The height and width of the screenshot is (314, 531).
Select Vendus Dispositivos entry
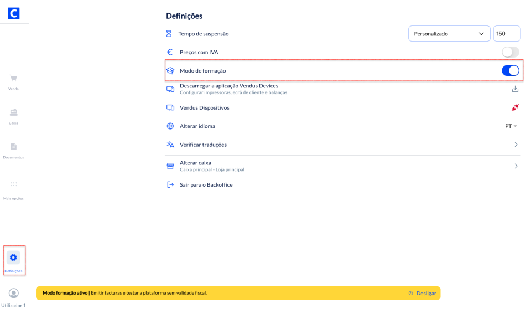point(204,107)
